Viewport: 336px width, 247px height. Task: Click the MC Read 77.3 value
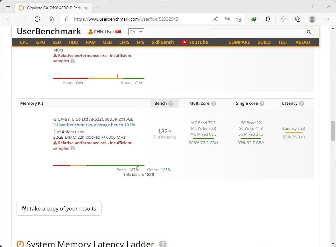point(203,123)
